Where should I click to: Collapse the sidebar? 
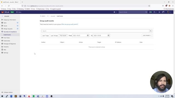point(7,92)
